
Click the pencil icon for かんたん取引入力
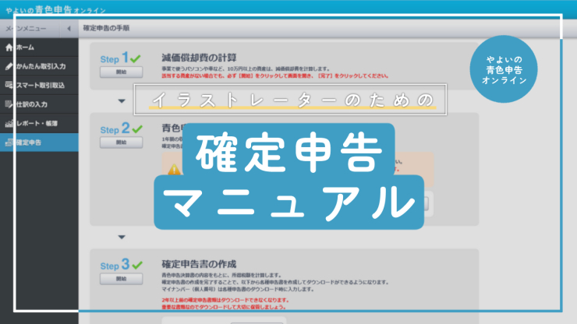pyautogui.click(x=9, y=66)
